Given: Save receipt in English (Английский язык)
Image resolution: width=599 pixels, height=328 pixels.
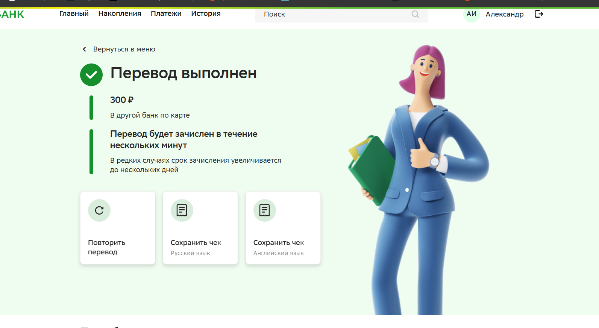Looking at the screenshot, I should click(283, 228).
